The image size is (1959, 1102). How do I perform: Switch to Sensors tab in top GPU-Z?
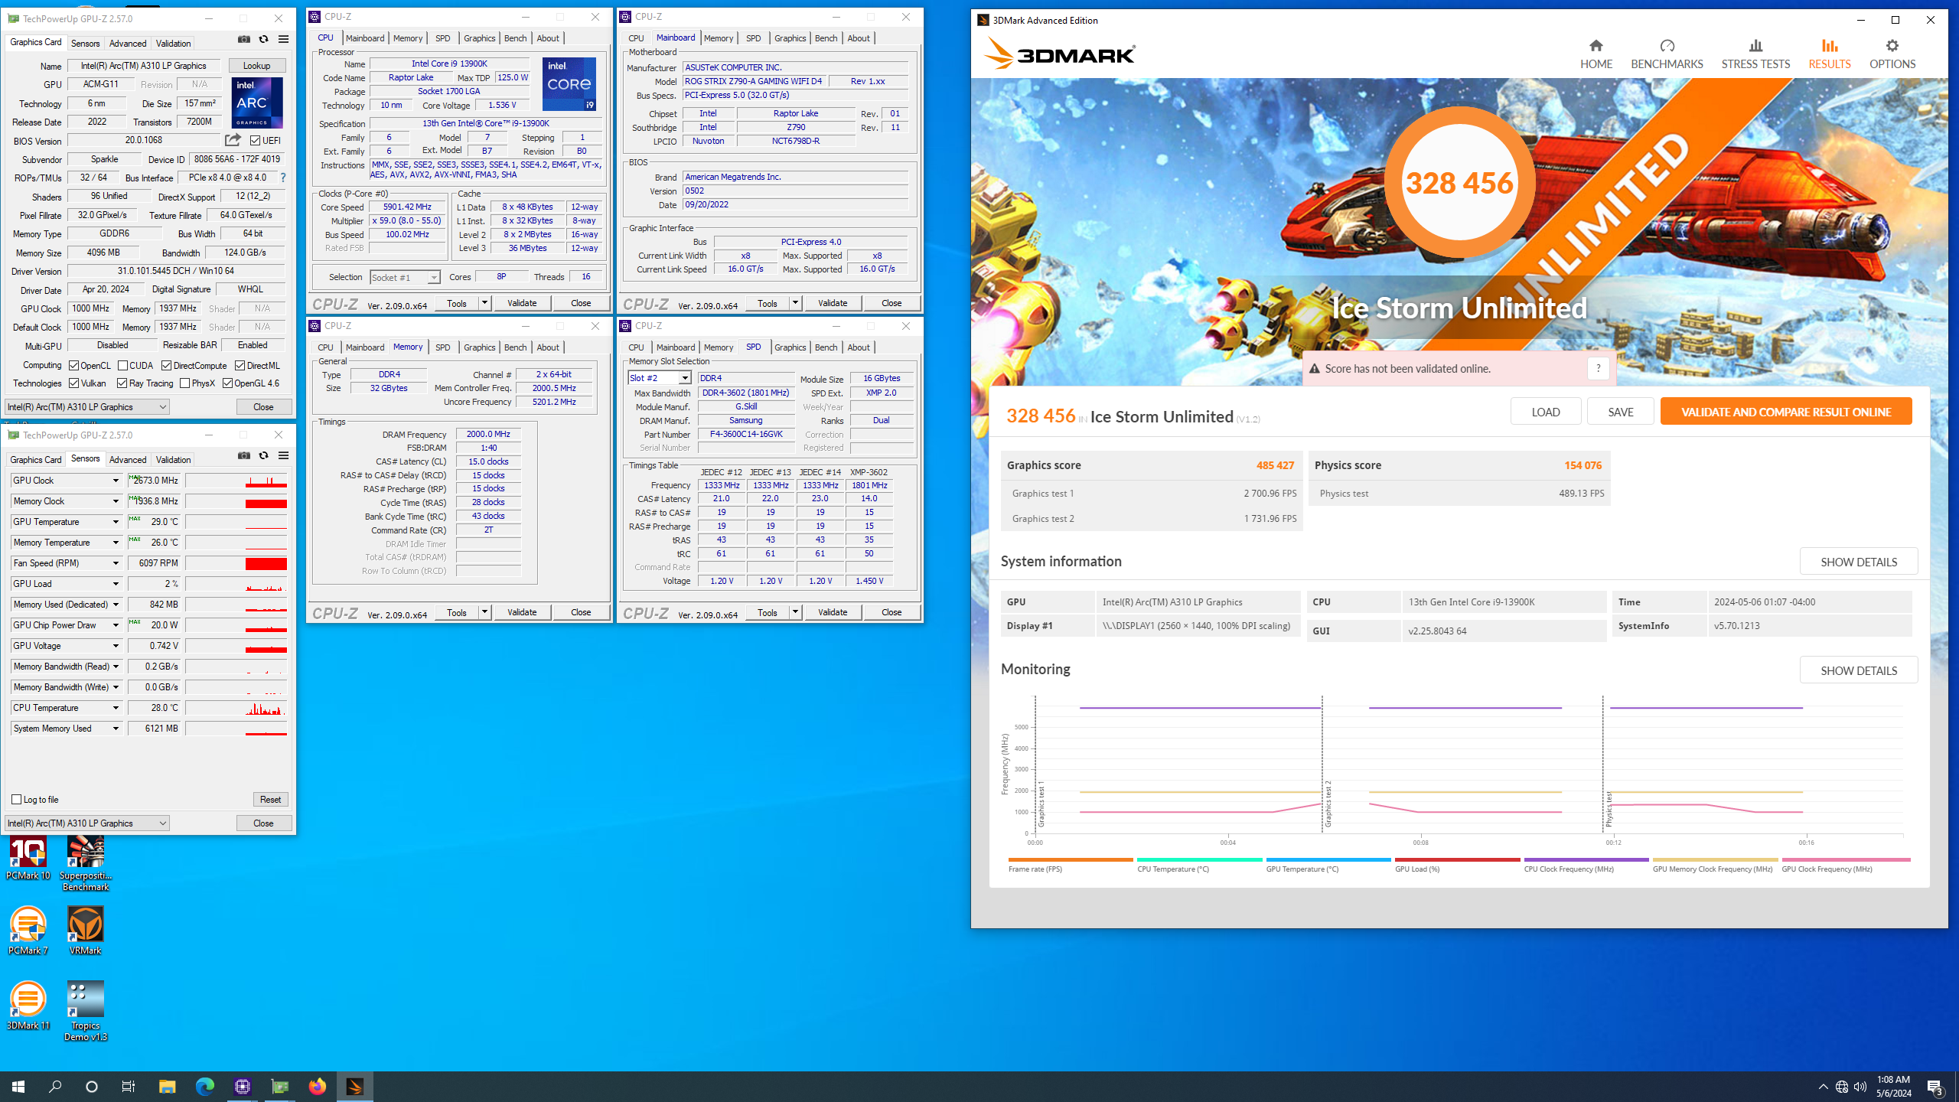pos(86,44)
